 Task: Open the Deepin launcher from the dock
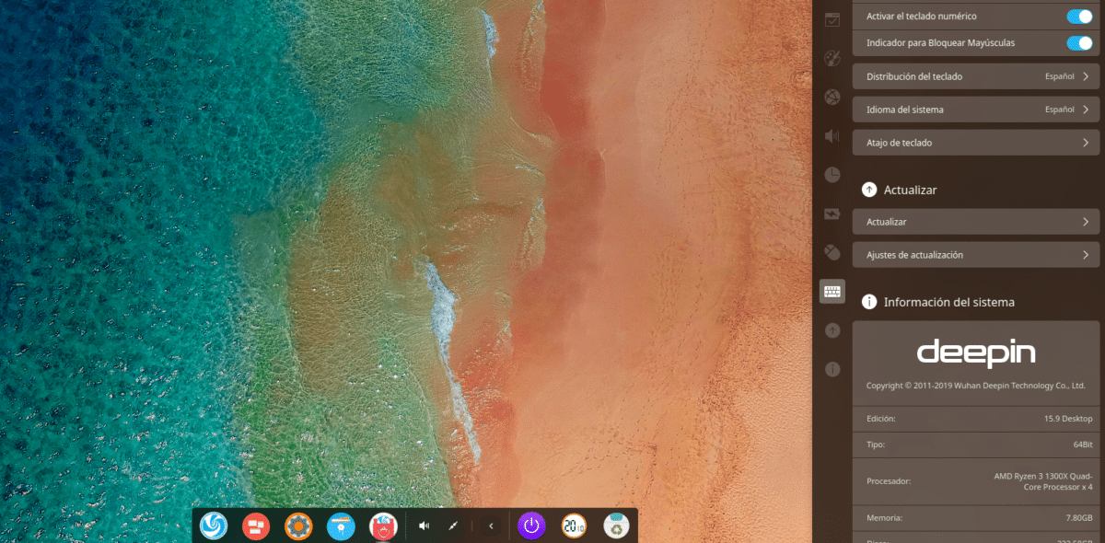tap(214, 526)
